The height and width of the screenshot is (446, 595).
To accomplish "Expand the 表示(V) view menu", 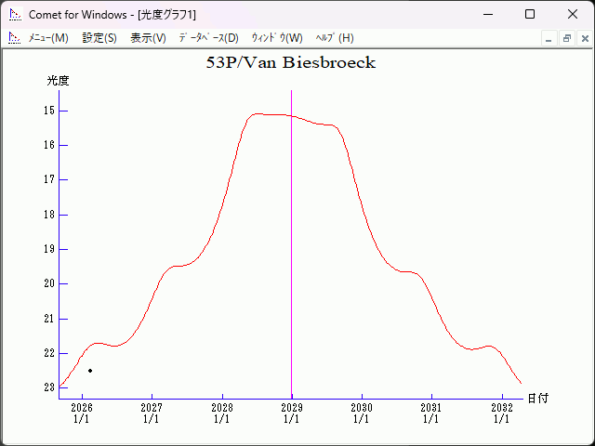I will pyautogui.click(x=148, y=38).
